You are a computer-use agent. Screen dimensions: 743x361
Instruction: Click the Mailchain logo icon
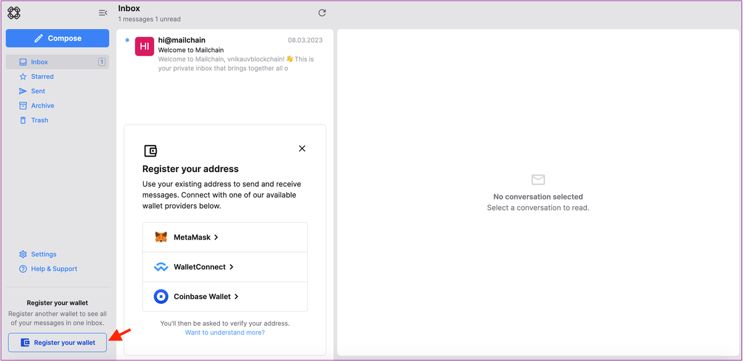[14, 12]
